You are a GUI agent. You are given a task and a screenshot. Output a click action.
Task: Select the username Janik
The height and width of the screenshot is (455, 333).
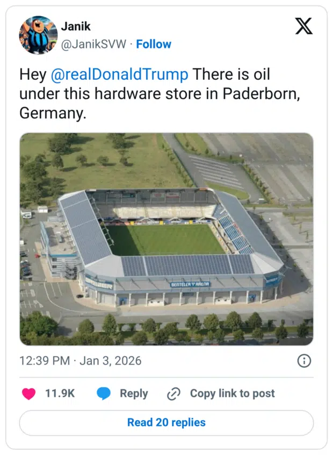(76, 26)
